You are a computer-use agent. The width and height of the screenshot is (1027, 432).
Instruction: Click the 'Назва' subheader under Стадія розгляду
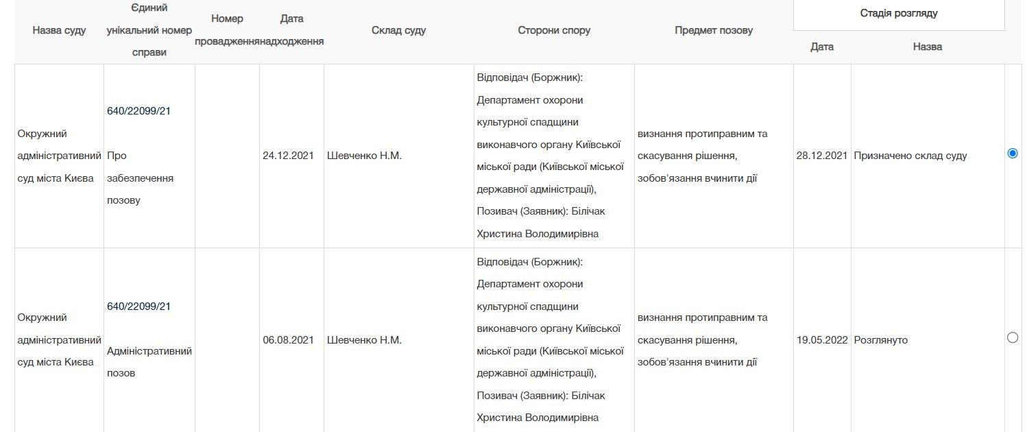pyautogui.click(x=929, y=47)
